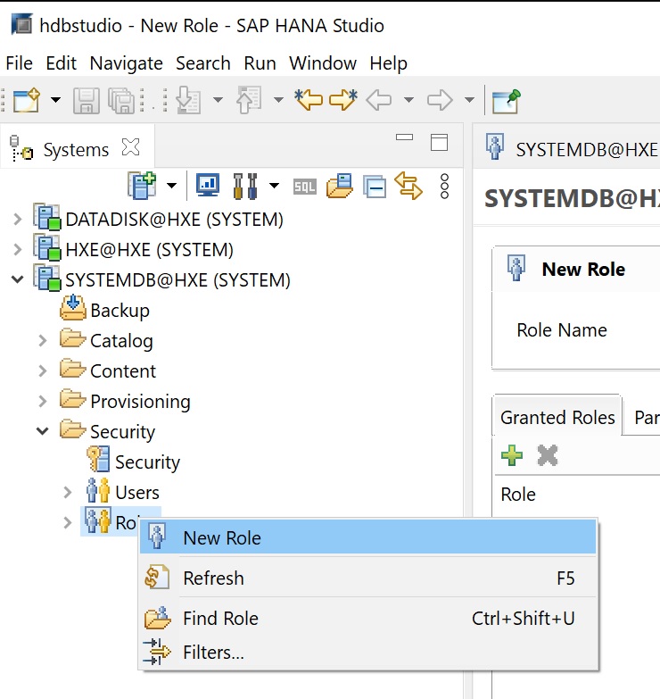Select the Backup tree item
660x699 pixels.
coord(120,311)
